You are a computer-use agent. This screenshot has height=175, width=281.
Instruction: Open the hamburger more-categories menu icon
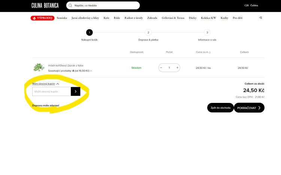[260, 18]
